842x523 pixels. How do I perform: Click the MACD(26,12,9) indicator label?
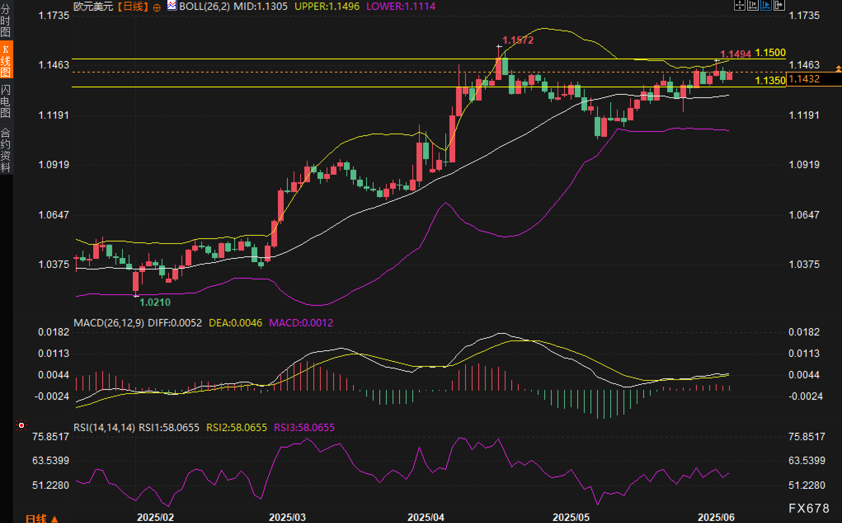click(109, 323)
